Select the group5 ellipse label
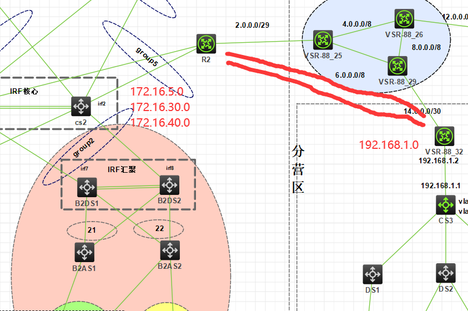468x311 pixels. [147, 57]
